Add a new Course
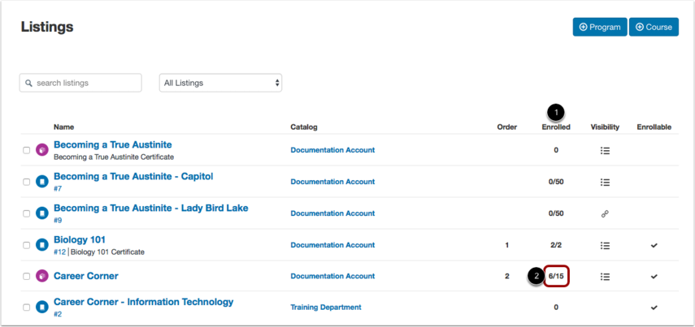 (x=654, y=27)
